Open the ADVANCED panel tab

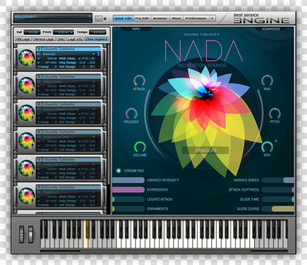(x=271, y=29)
